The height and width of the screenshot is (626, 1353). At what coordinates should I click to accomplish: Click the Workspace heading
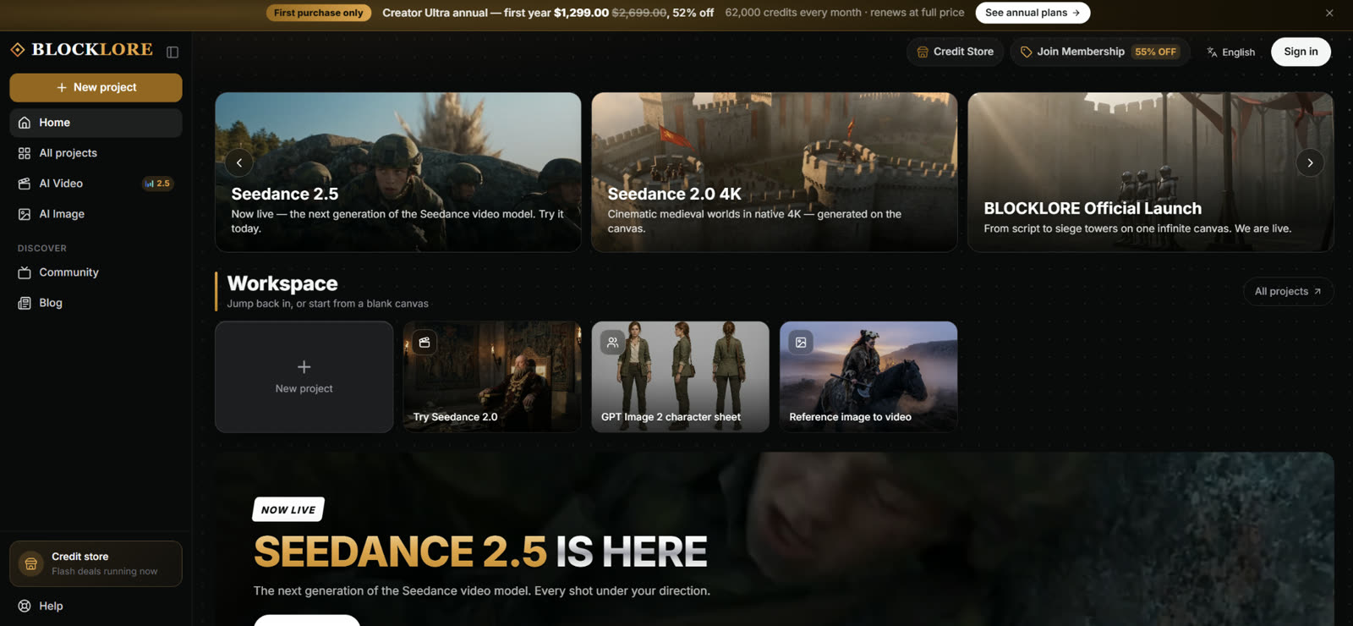(x=282, y=283)
